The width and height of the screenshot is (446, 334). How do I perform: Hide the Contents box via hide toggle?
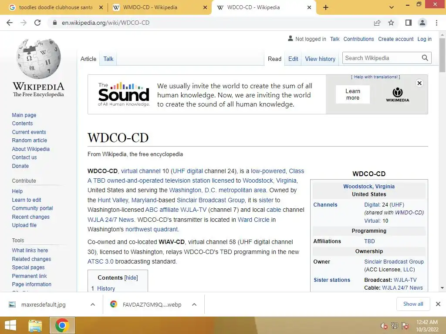[131, 277]
